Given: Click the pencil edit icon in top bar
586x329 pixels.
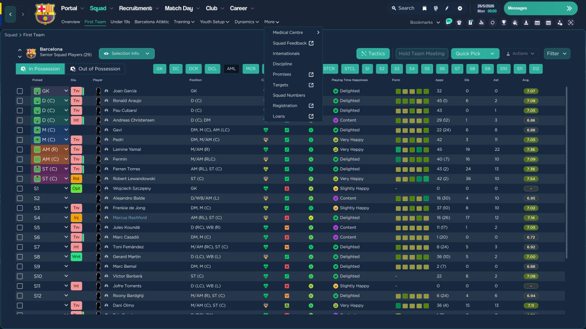Looking at the screenshot, I should [x=447, y=8].
